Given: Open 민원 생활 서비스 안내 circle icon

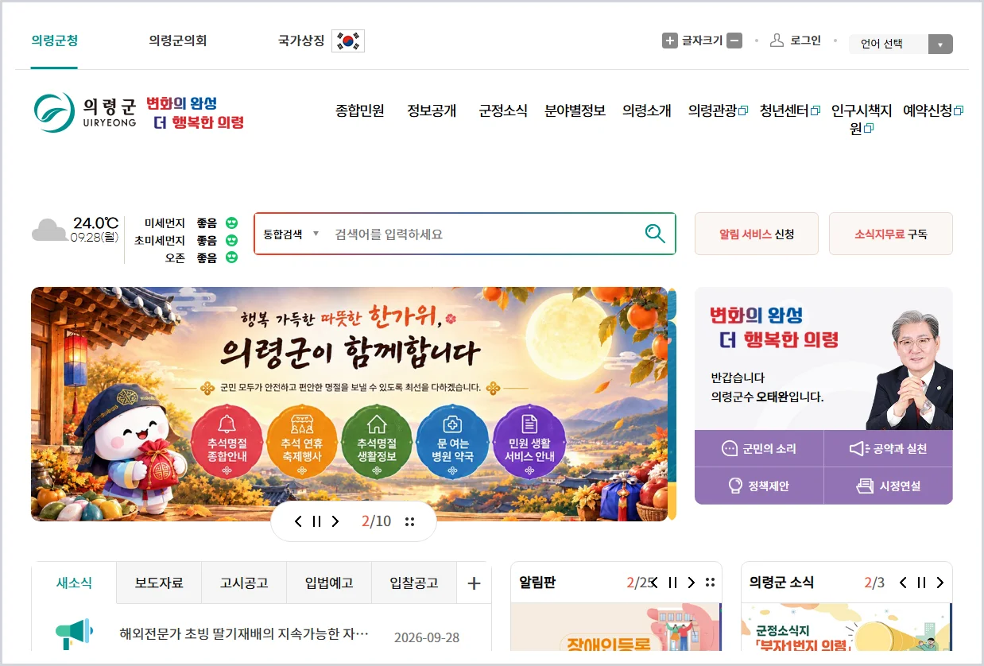Looking at the screenshot, I should click(x=529, y=442).
